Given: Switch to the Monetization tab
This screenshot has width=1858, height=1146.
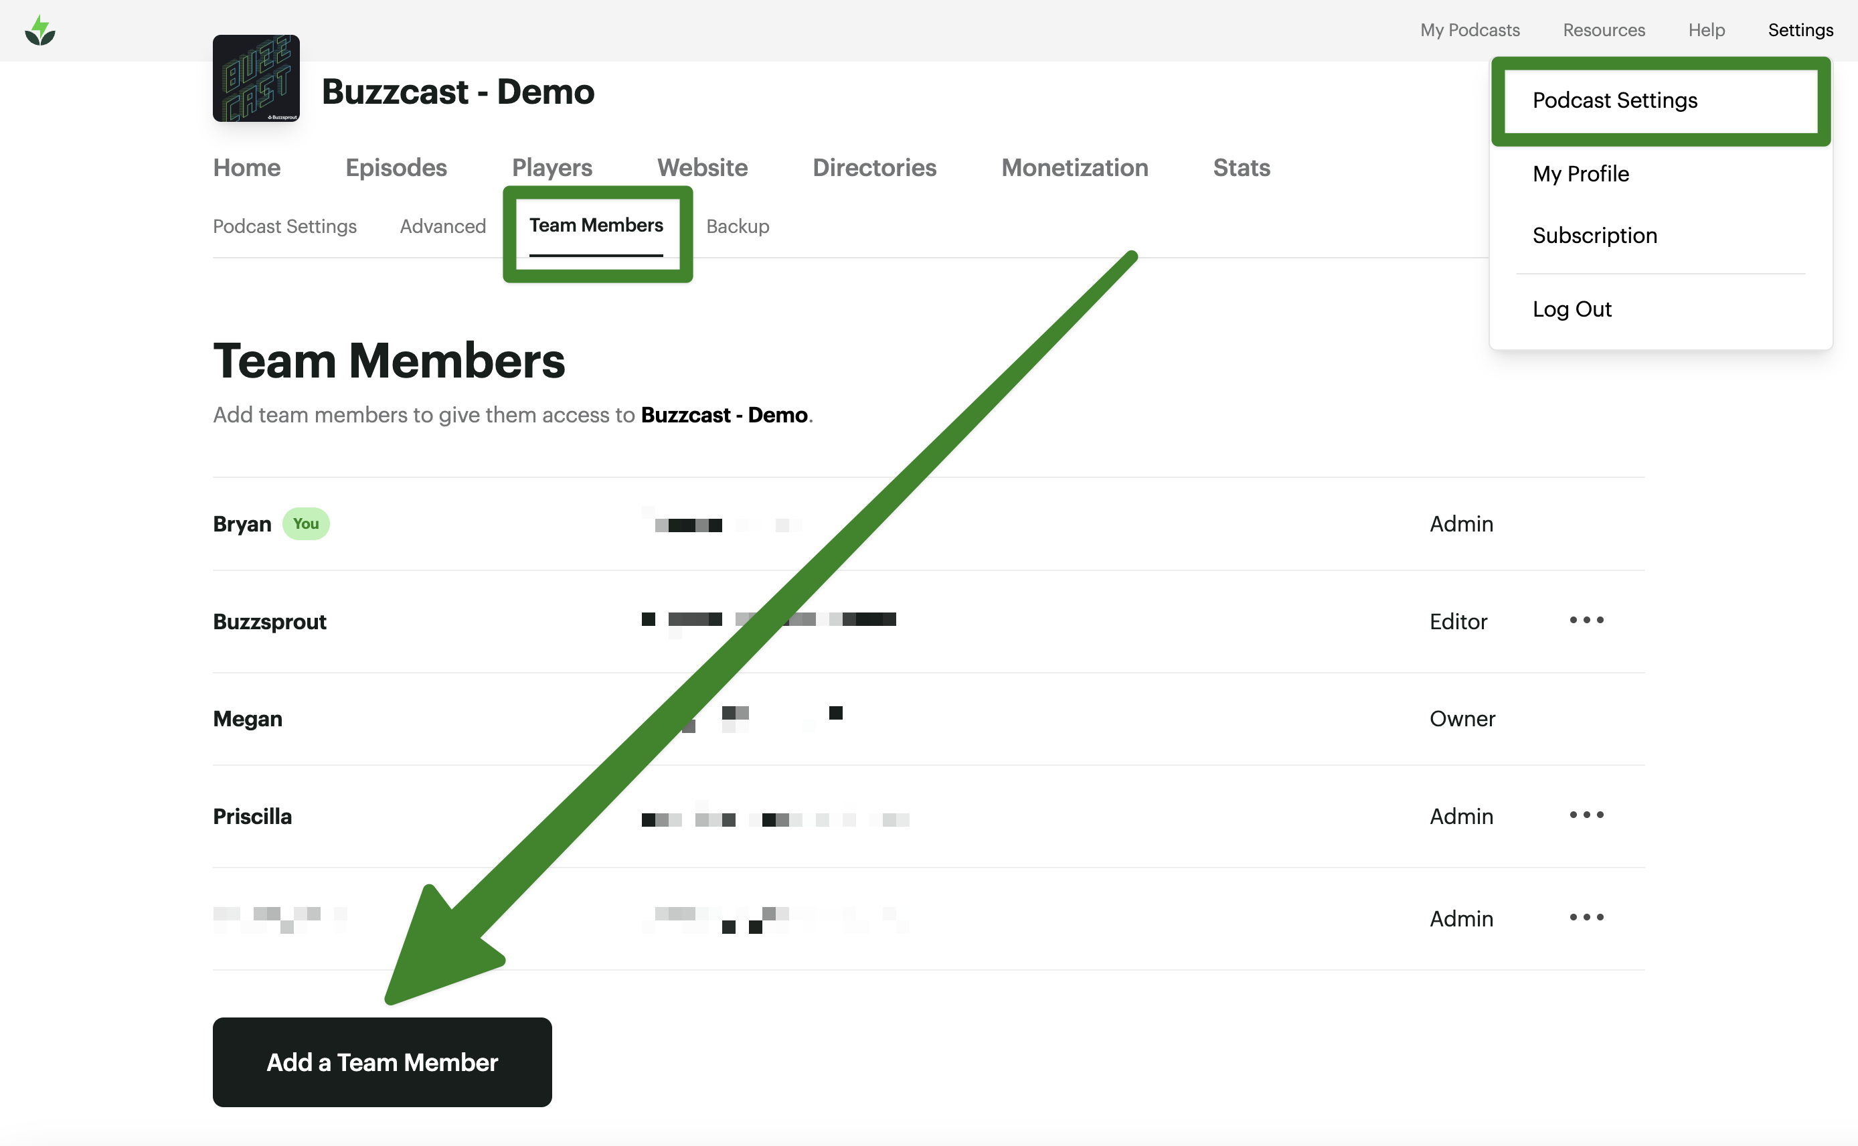Looking at the screenshot, I should tap(1074, 167).
